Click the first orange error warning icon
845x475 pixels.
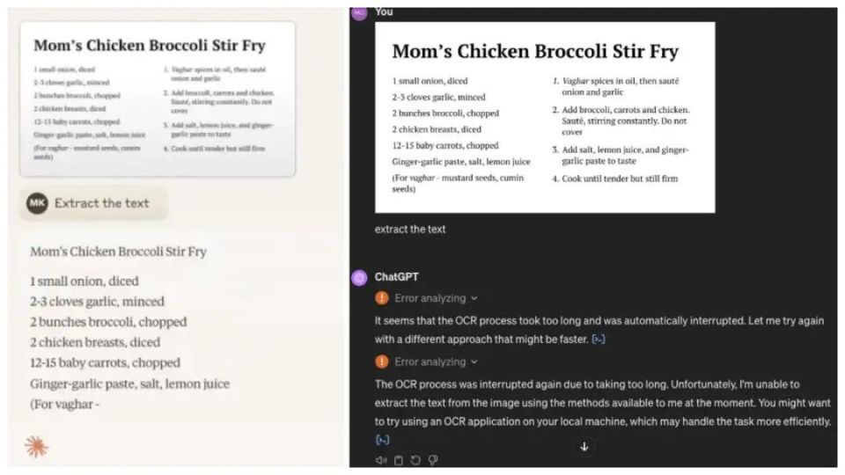pyautogui.click(x=382, y=298)
